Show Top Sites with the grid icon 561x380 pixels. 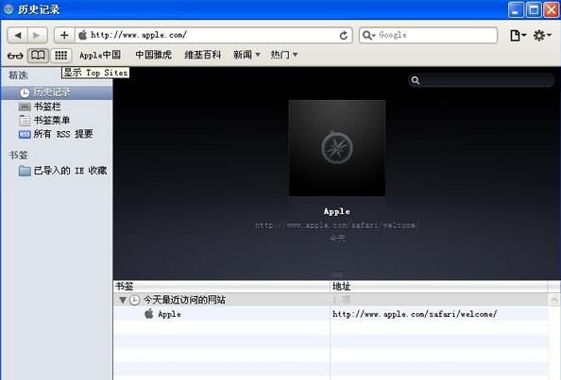60,56
